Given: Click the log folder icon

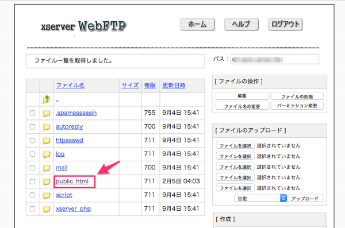Looking at the screenshot, I should point(47,154).
